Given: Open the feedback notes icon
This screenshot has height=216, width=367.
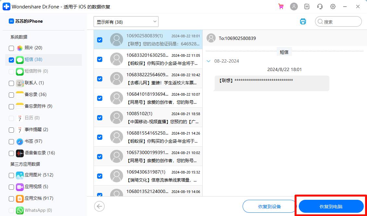Looking at the screenshot, I should (x=307, y=6).
